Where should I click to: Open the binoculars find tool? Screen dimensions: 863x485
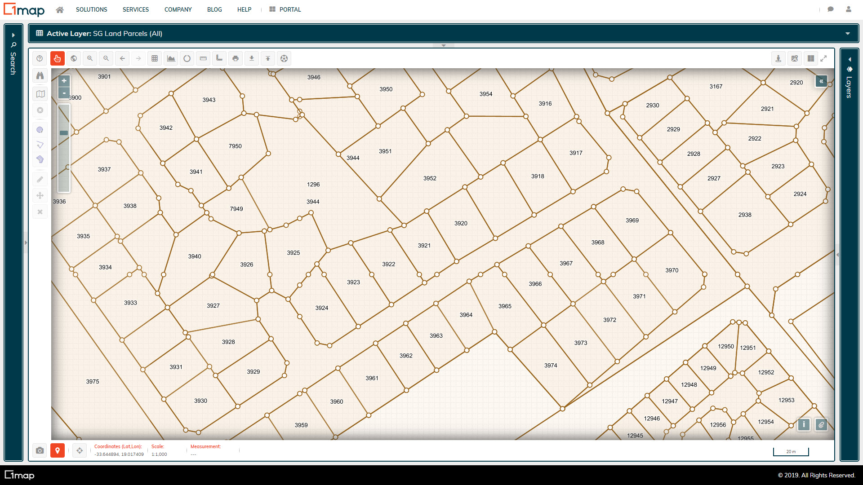(x=40, y=75)
